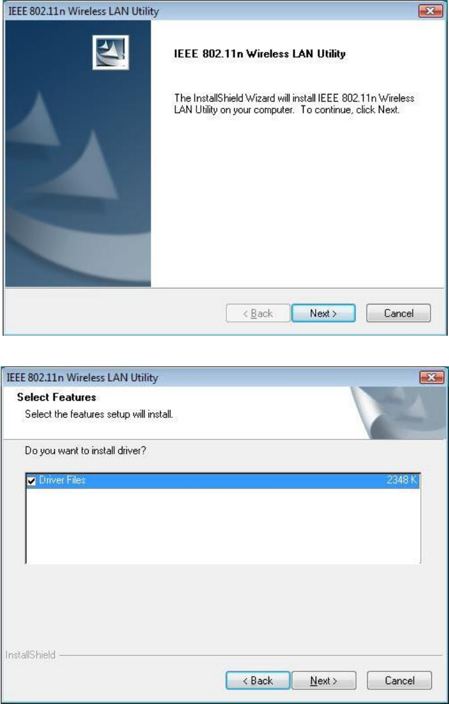Screen dimensions: 449x704
Task: Click the welcome dialog title bar text
Action: (x=82, y=11)
